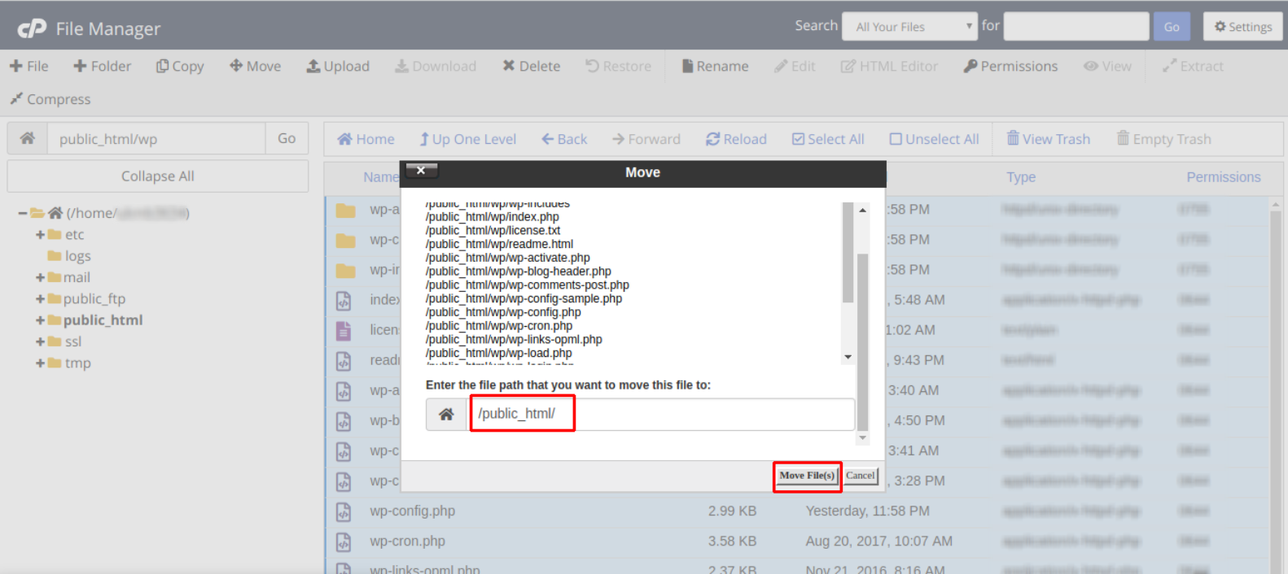The width and height of the screenshot is (1288, 574).
Task: Click Delete in the toolbar
Action: tap(531, 66)
